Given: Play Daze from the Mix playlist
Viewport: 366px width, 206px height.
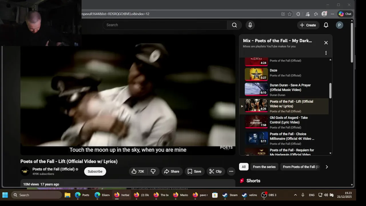Looking at the screenshot, I should 284,74.
